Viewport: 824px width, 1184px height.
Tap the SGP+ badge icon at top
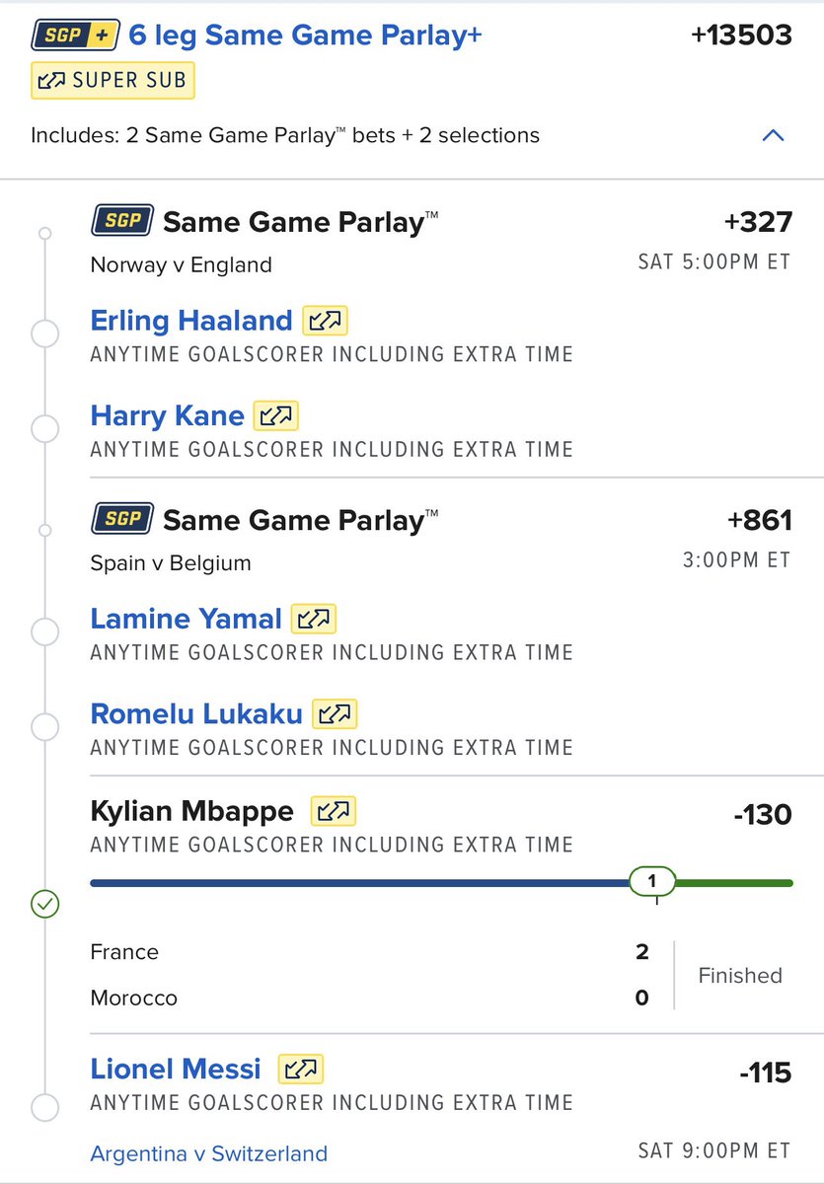click(x=76, y=37)
